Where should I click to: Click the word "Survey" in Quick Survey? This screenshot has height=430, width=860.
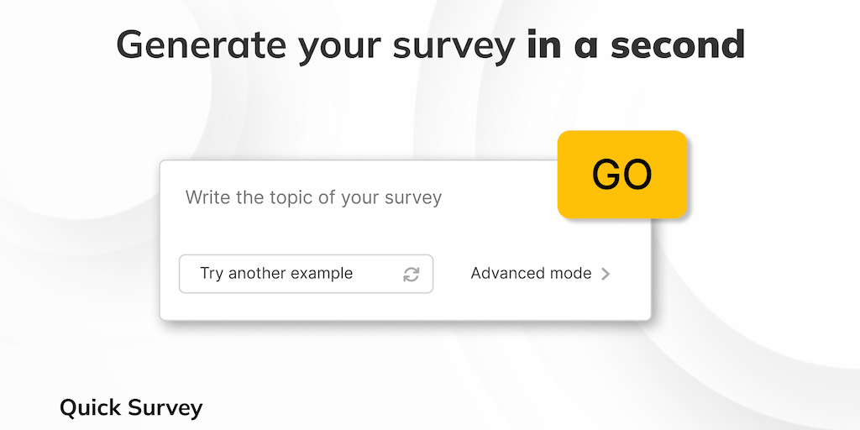tap(165, 409)
